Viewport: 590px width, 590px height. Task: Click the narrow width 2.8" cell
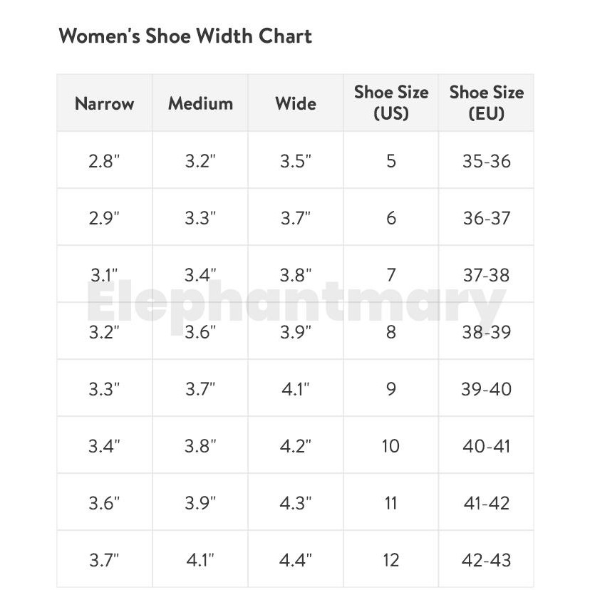point(104,161)
